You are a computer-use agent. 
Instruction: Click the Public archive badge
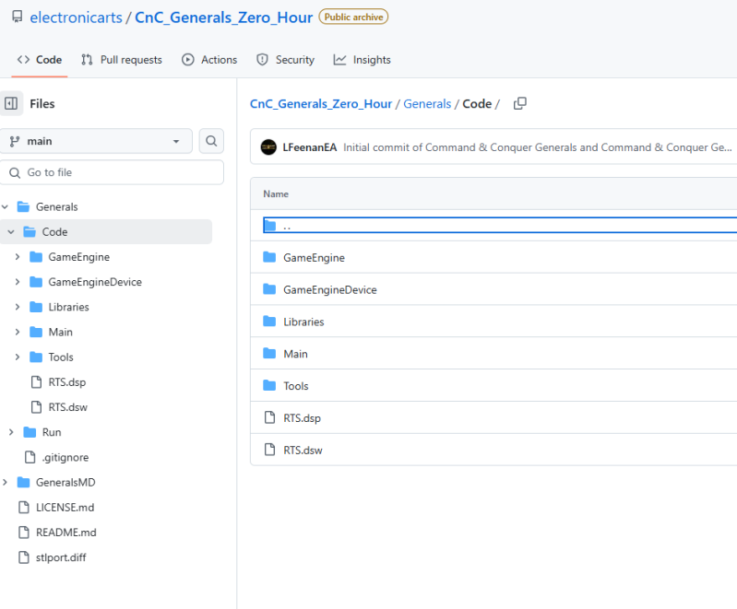click(x=353, y=17)
